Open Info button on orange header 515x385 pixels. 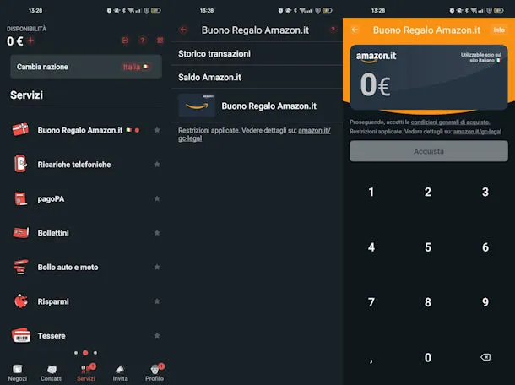click(x=499, y=30)
